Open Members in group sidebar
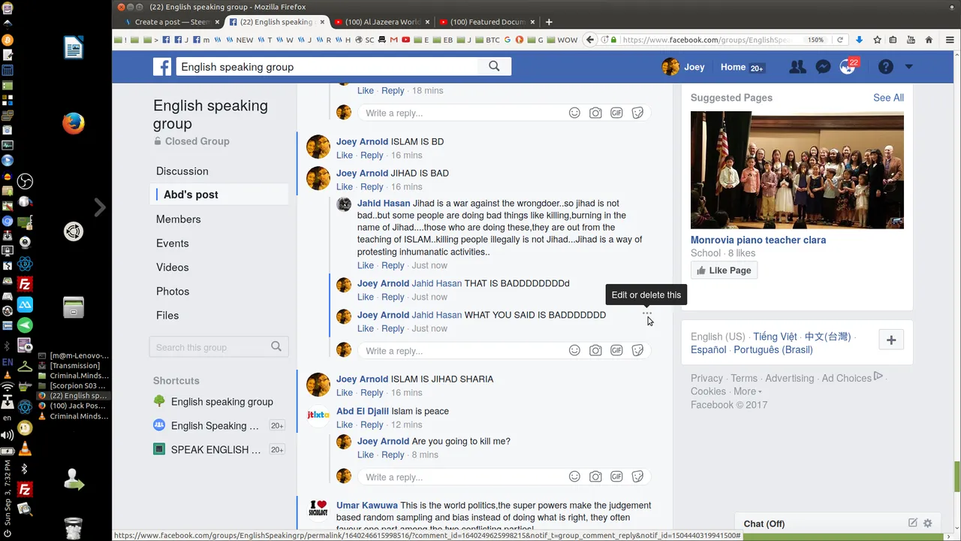The width and height of the screenshot is (961, 541). click(x=179, y=219)
